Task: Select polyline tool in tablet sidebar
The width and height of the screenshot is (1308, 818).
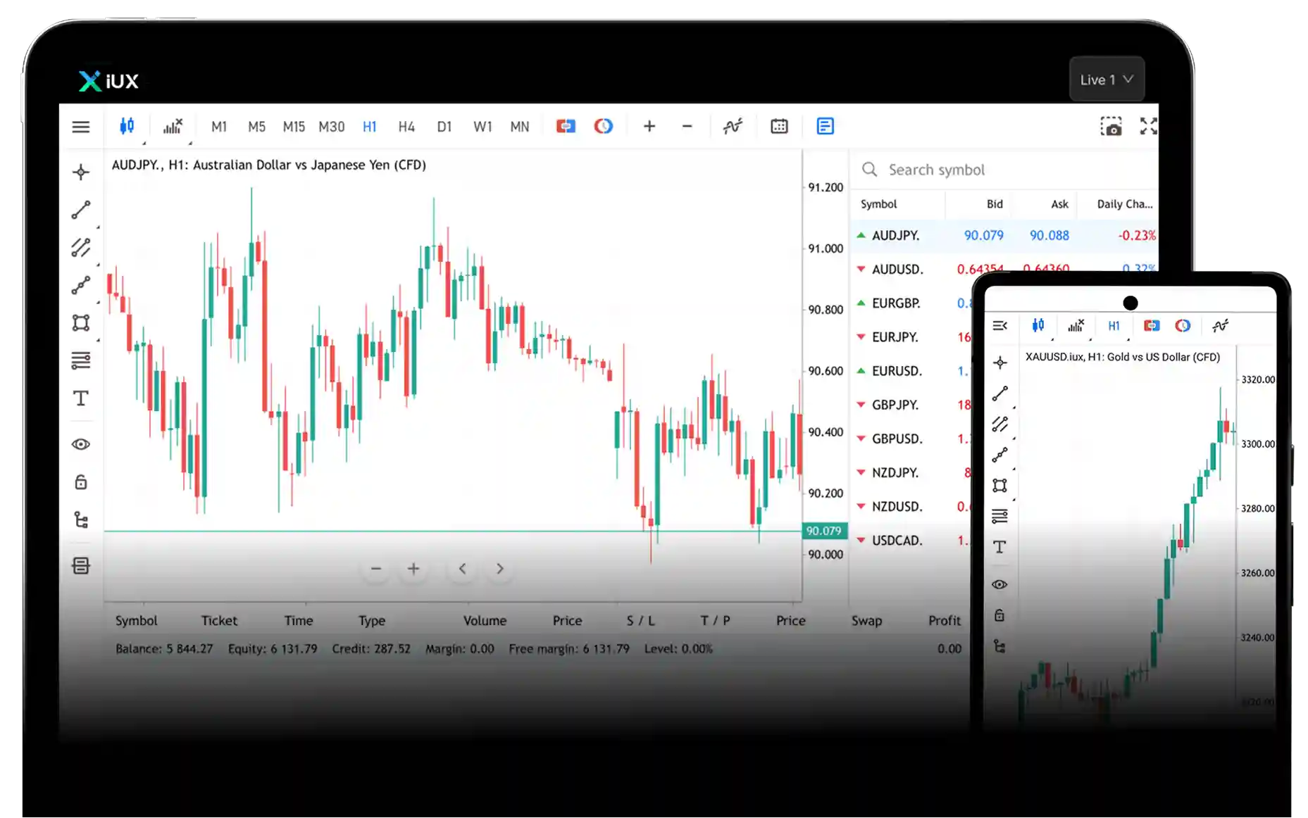Action: 81,285
